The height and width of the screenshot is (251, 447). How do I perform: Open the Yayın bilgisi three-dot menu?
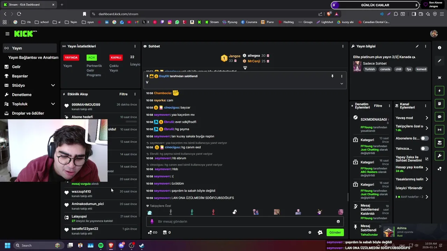(425, 46)
